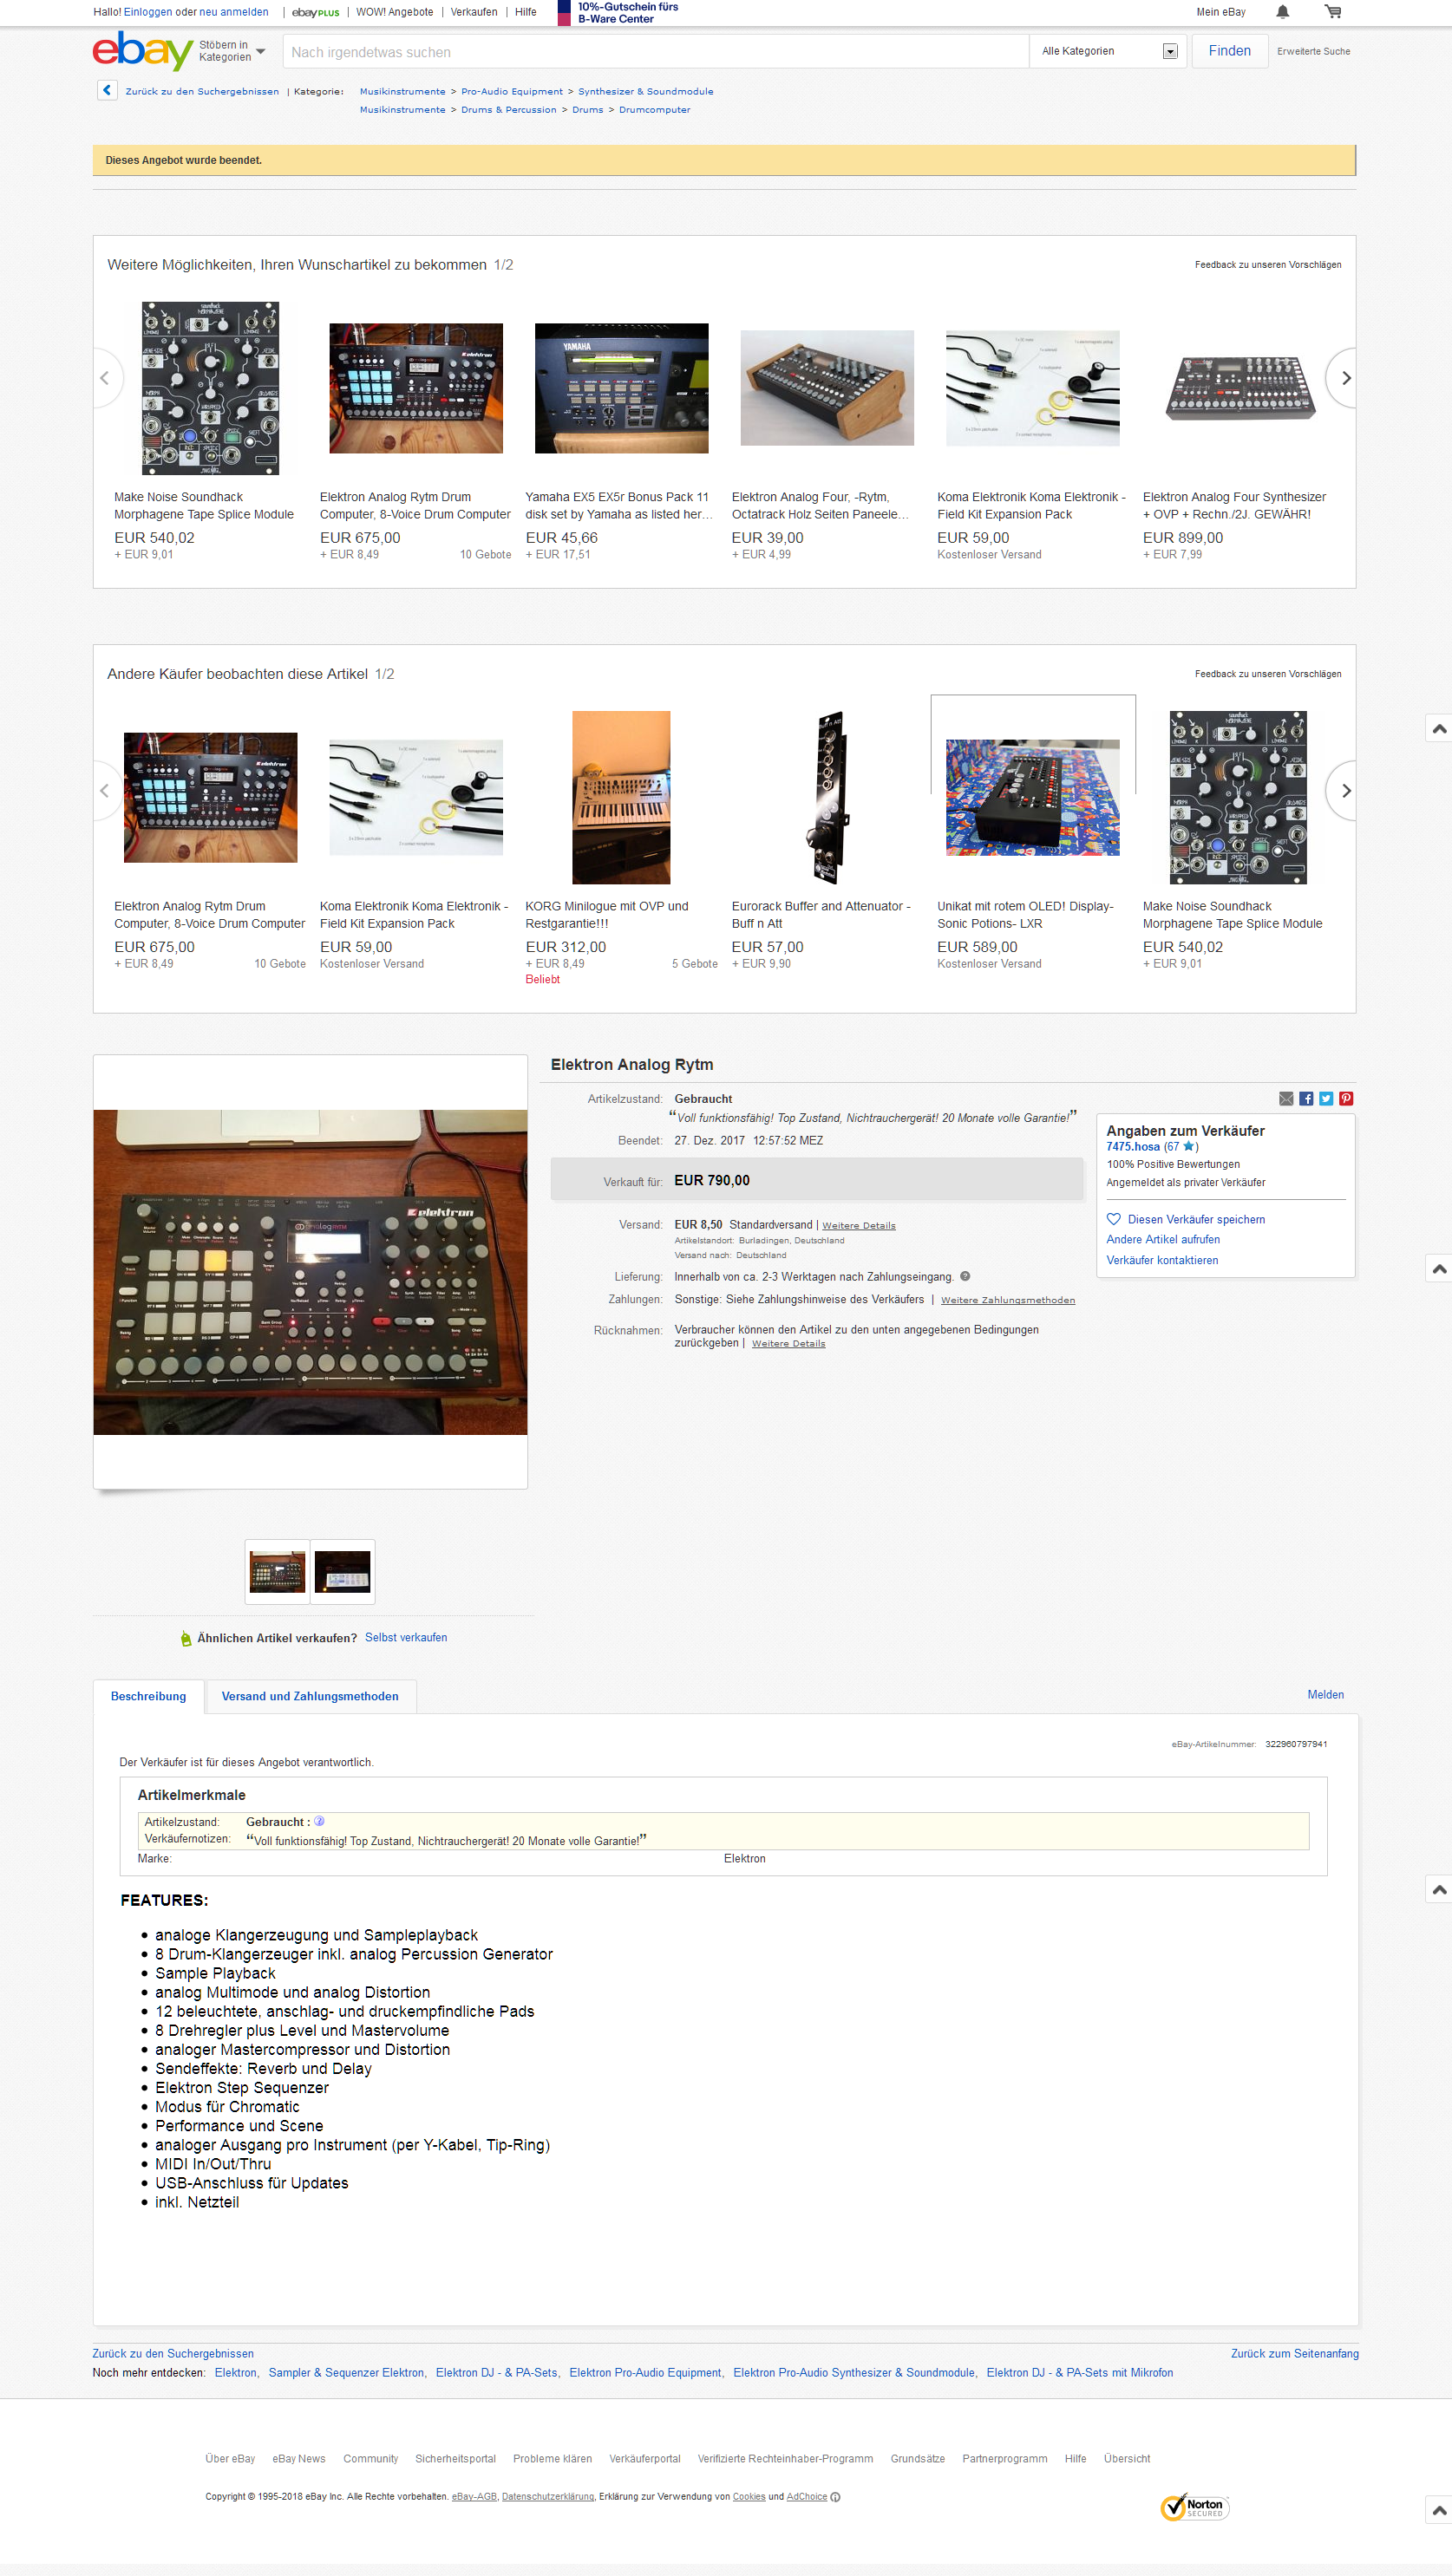
Task: Expand the Stöbern in Kategorien dropdown
Action: pyautogui.click(x=232, y=51)
